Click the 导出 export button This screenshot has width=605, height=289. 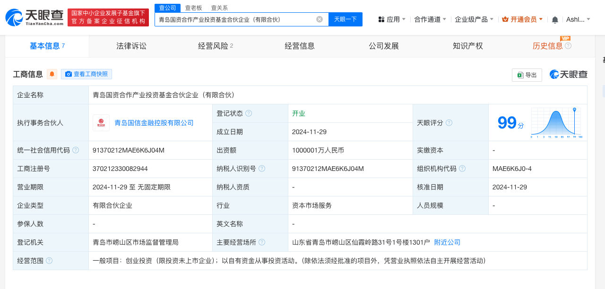[x=527, y=75]
